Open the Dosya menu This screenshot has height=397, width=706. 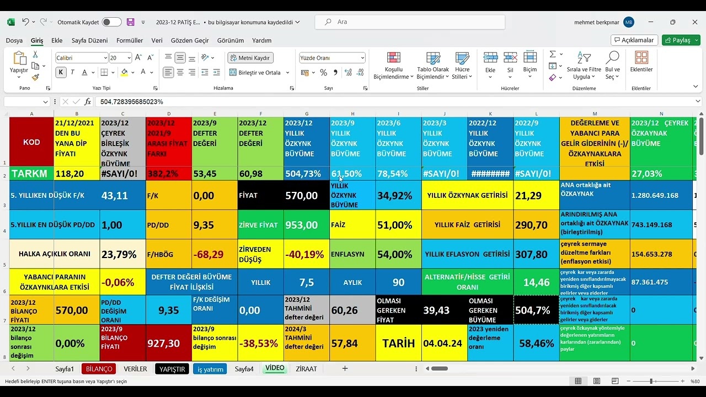(x=14, y=40)
